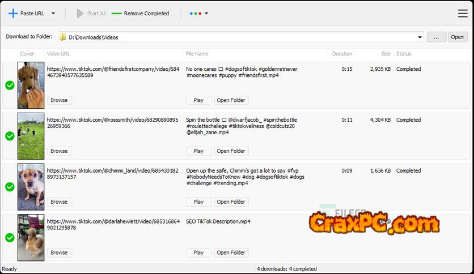Click the 2,935 KB size value
The height and width of the screenshot is (274, 474).
click(x=380, y=69)
